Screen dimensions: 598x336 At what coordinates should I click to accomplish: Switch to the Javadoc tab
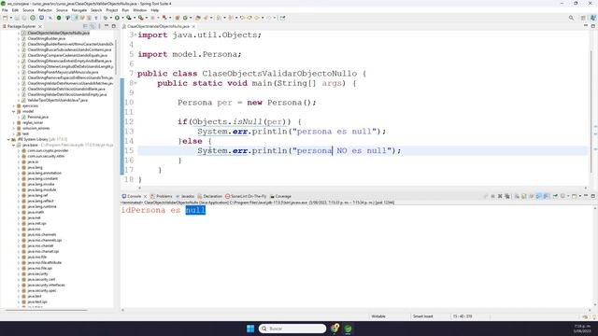(185, 196)
